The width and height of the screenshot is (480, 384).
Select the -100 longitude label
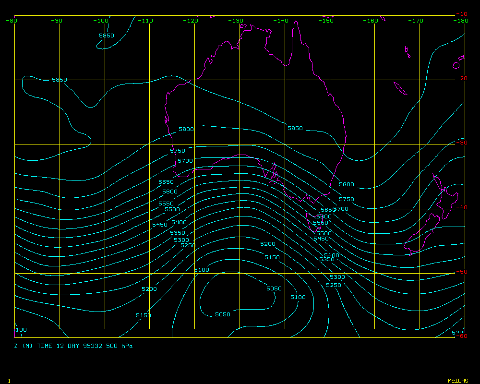(x=101, y=21)
